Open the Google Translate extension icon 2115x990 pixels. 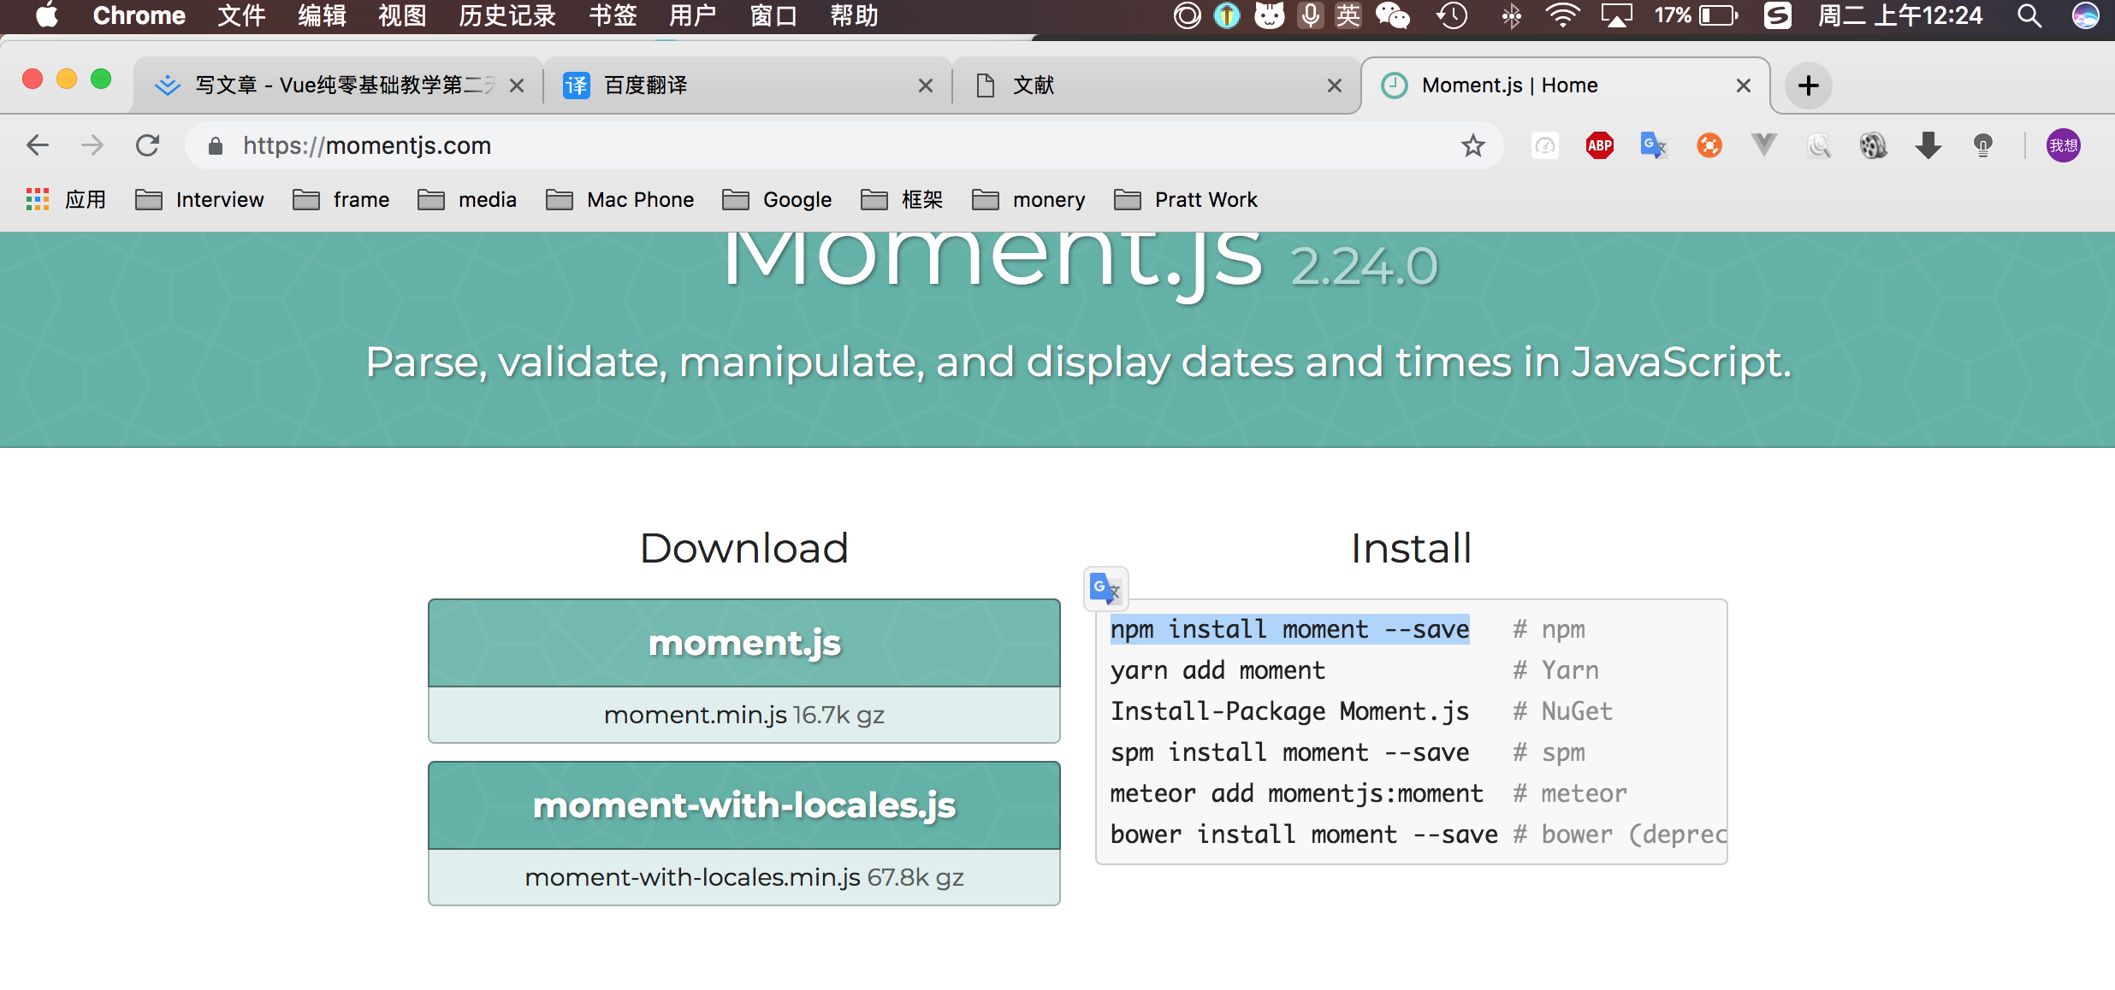tap(1653, 146)
